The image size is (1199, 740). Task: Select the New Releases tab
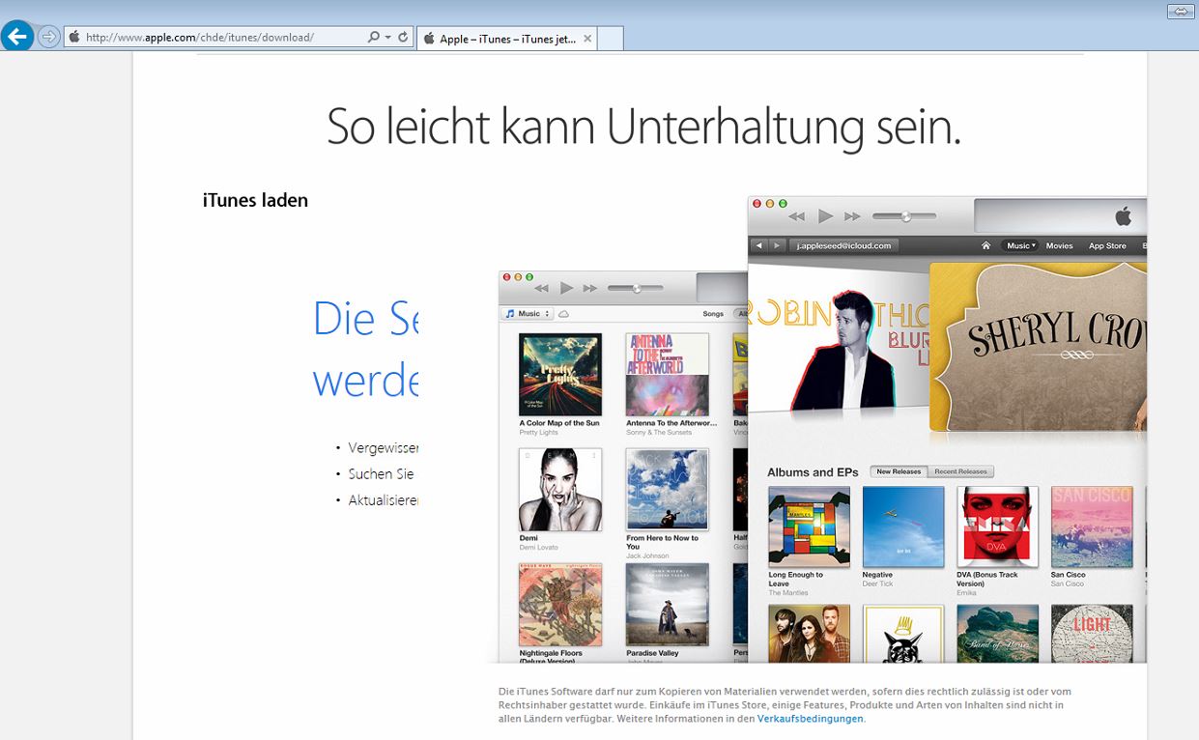click(899, 471)
